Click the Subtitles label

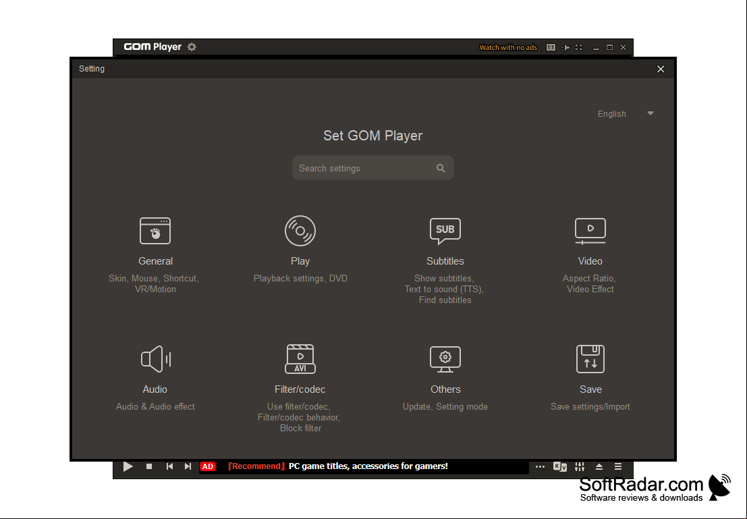tap(445, 261)
